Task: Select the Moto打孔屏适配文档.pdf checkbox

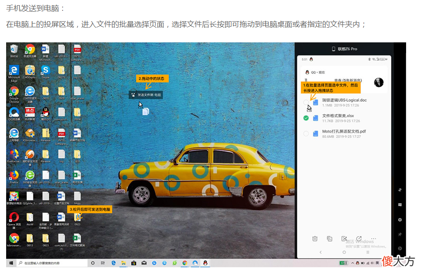Action: (x=306, y=134)
